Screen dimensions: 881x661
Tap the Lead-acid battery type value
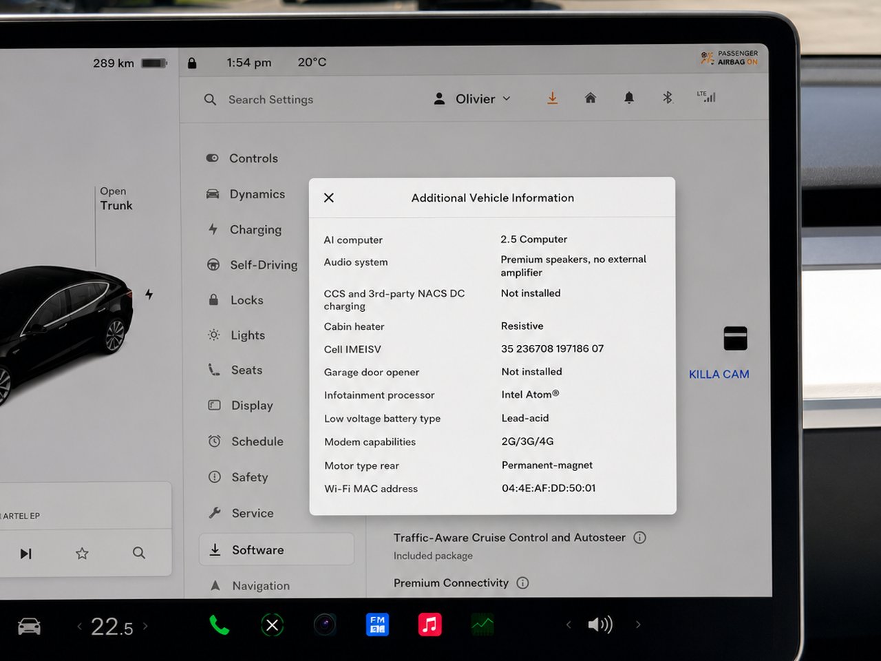click(525, 418)
